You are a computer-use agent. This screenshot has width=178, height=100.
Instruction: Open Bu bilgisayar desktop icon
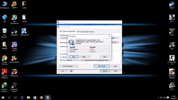coord(4,5)
